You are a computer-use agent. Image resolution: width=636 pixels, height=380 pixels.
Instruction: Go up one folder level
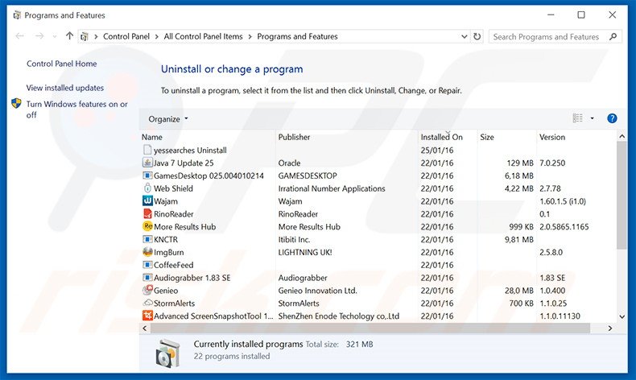[x=69, y=36]
